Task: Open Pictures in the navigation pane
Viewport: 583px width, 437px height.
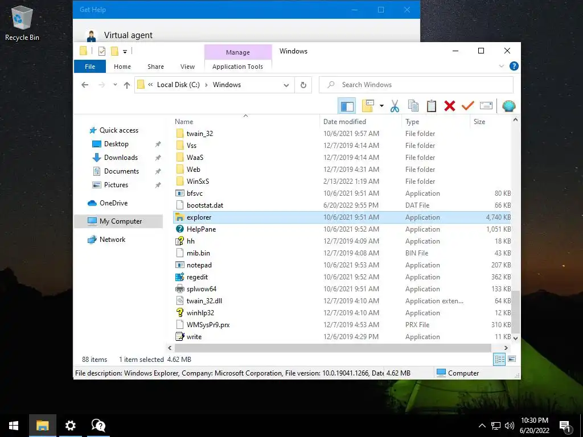Action: pyautogui.click(x=116, y=185)
